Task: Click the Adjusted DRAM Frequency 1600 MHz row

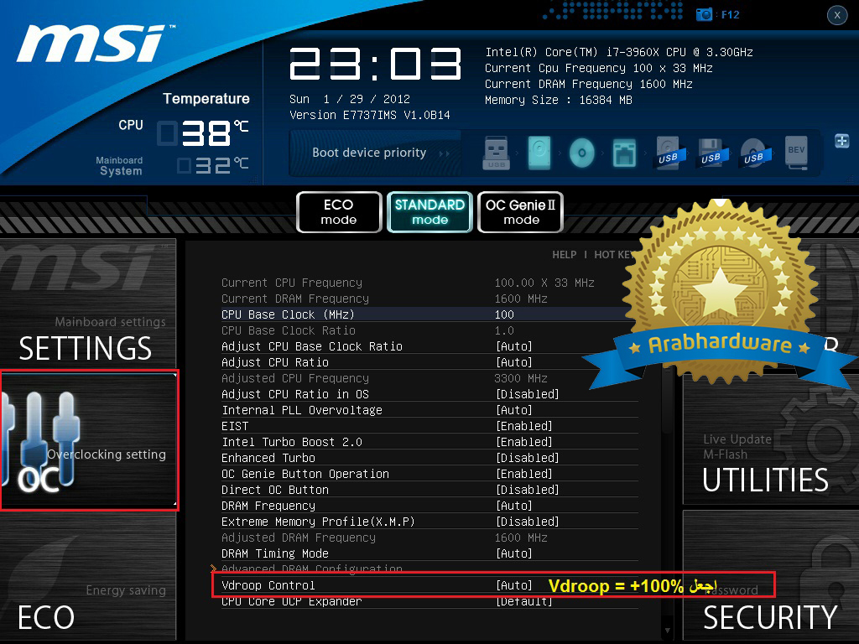Action: coord(429,538)
